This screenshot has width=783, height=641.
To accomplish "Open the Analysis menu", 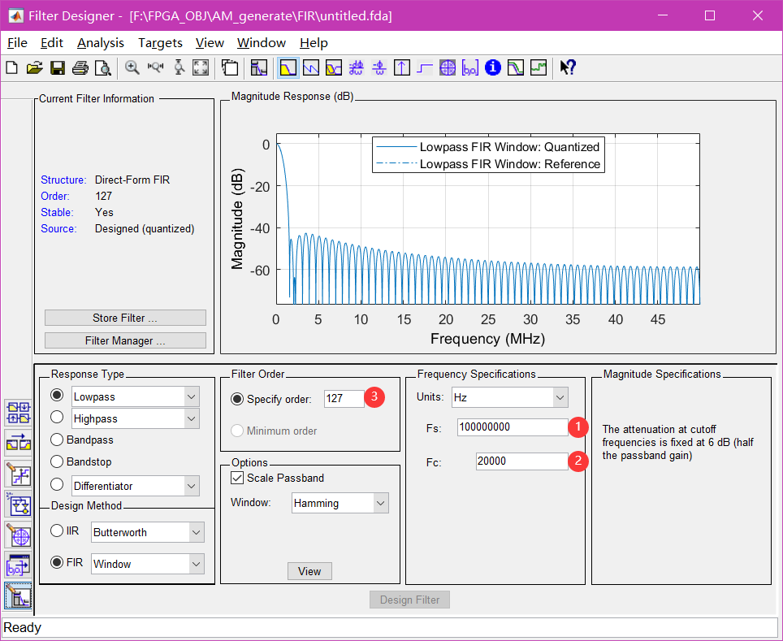I will click(101, 43).
